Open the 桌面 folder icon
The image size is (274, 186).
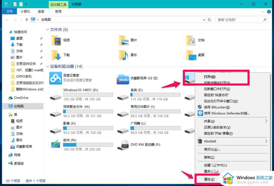[191, 55]
